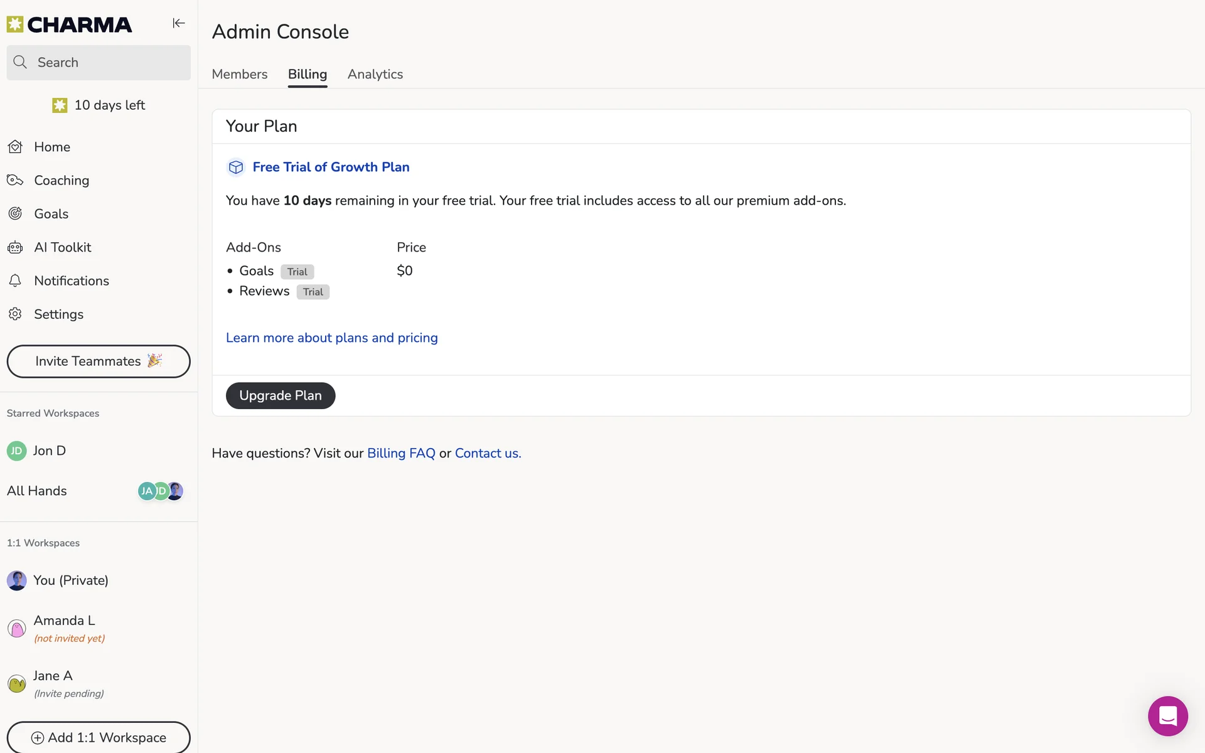
Task: Follow the Billing FAQ link
Action: [x=401, y=453]
